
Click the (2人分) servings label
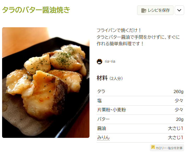(x=116, y=79)
